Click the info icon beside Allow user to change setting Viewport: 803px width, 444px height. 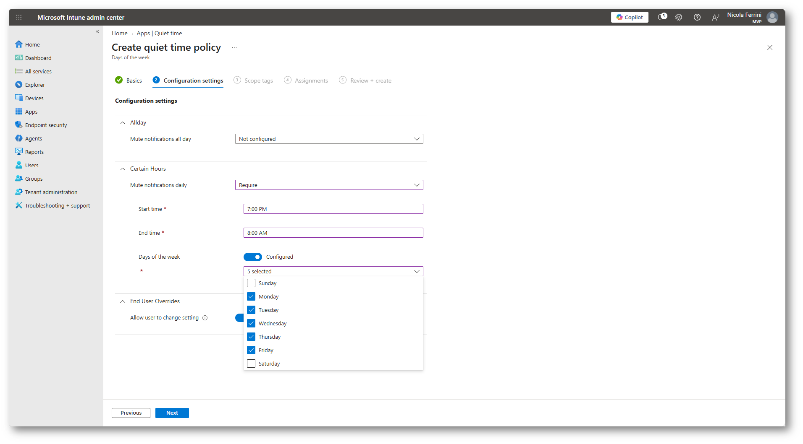(x=205, y=318)
